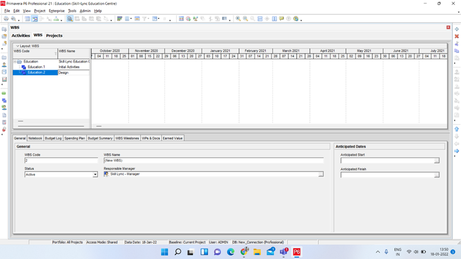Open the Edit menu

pyautogui.click(x=17, y=11)
